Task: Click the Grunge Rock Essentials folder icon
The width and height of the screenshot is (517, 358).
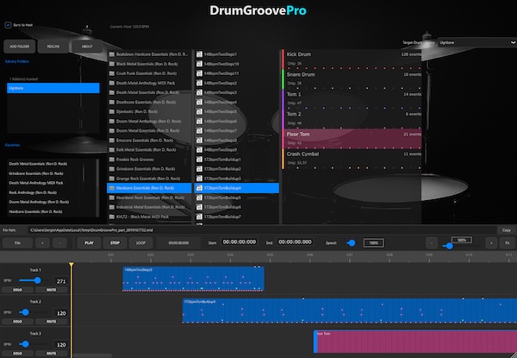Action: coord(112,179)
